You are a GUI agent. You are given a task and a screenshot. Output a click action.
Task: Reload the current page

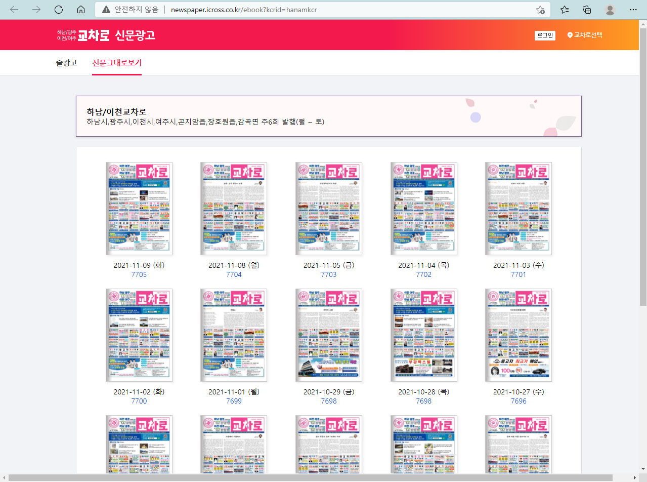[59, 10]
